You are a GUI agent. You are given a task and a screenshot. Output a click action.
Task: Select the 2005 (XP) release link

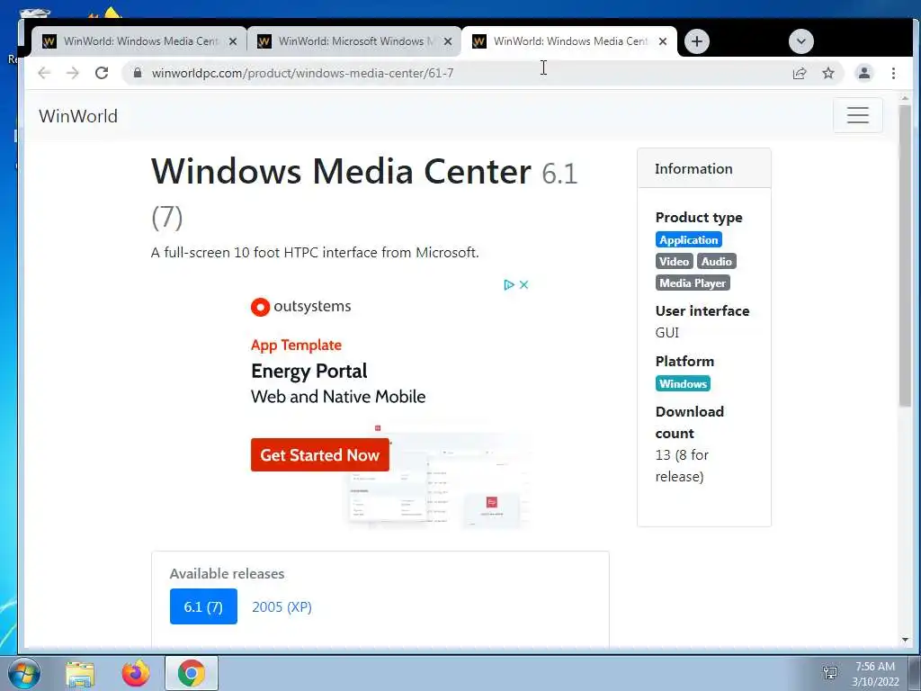point(282,607)
